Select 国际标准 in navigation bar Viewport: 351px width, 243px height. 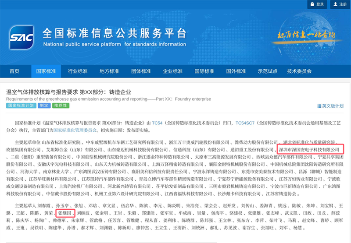[x=204, y=71]
